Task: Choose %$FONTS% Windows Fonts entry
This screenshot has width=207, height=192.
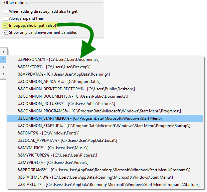Action: 49,133
